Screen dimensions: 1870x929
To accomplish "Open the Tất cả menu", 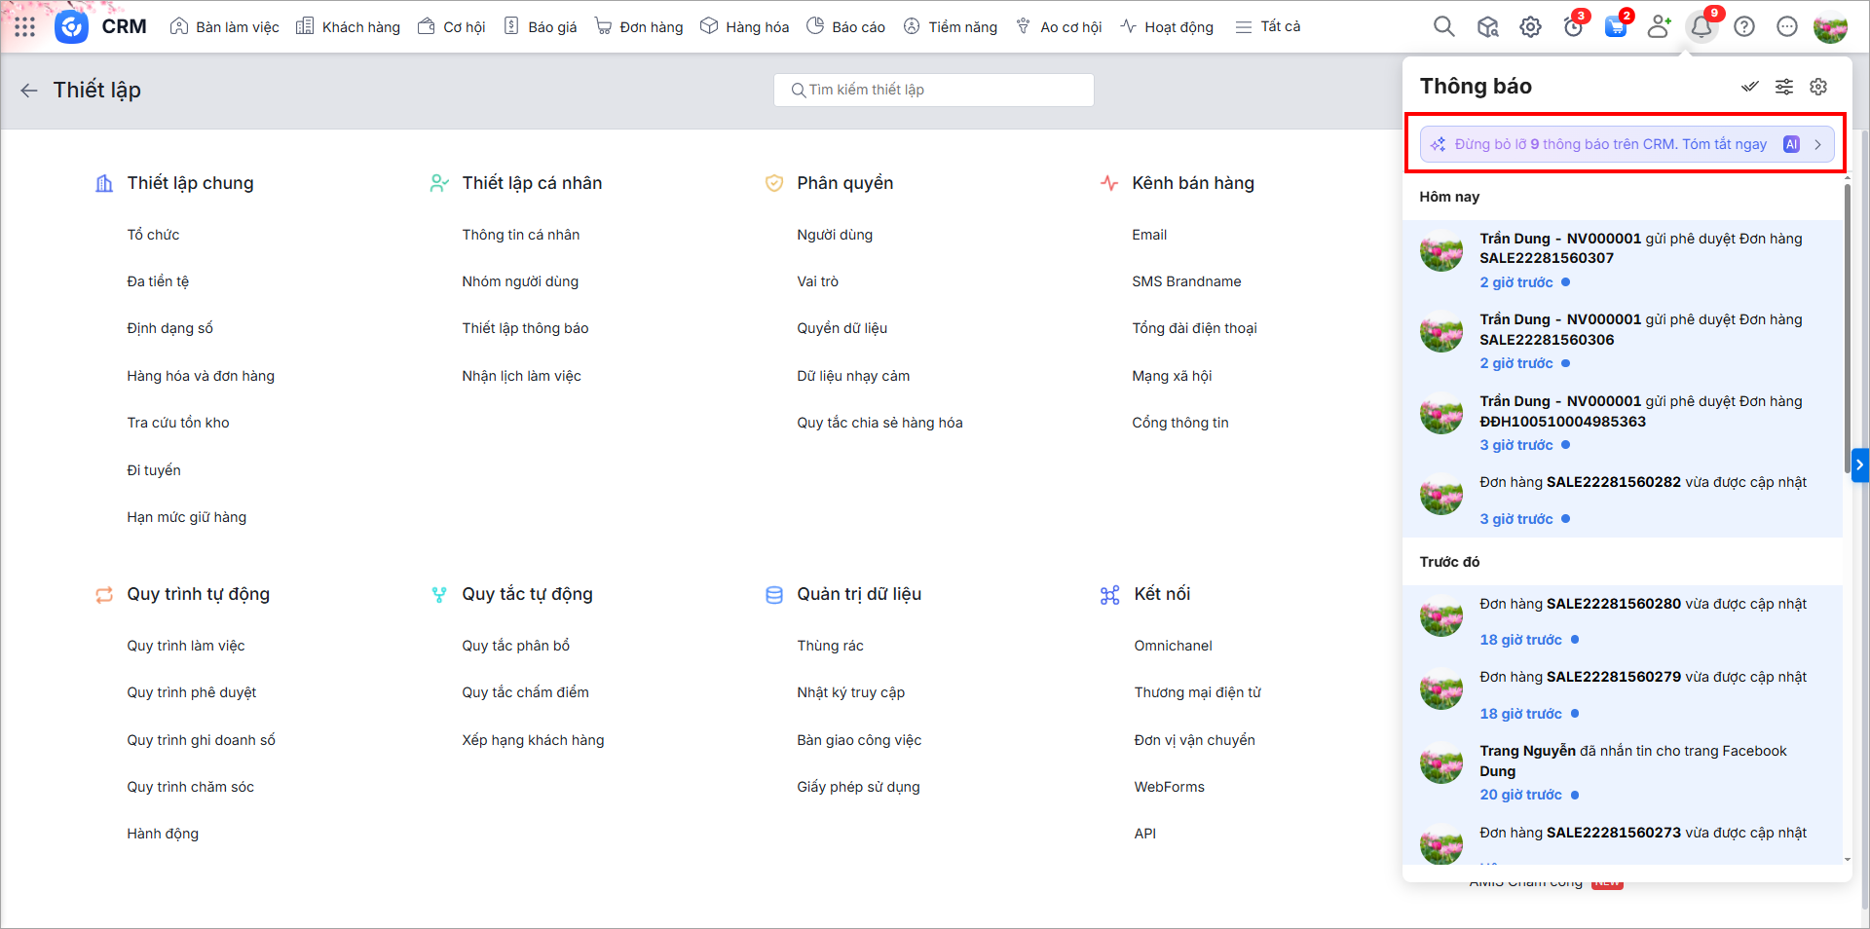I will [x=1268, y=27].
